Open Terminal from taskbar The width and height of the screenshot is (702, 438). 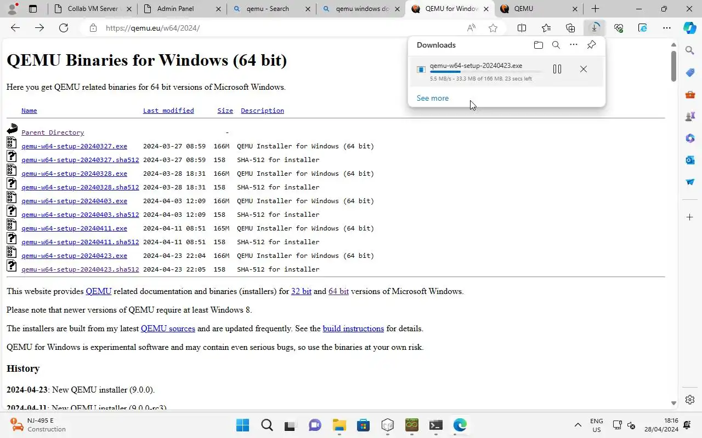tap(435, 425)
